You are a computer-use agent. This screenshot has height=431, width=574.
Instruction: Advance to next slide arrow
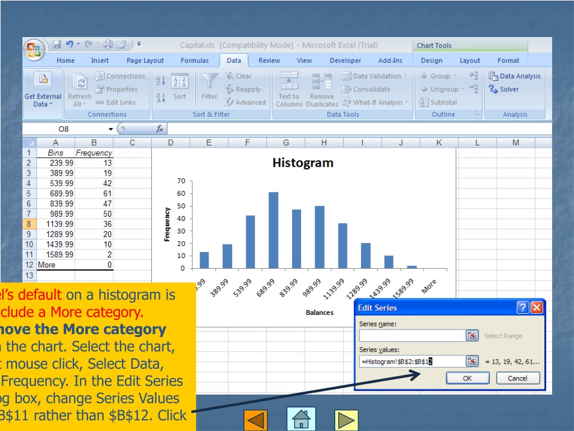pos(346,420)
